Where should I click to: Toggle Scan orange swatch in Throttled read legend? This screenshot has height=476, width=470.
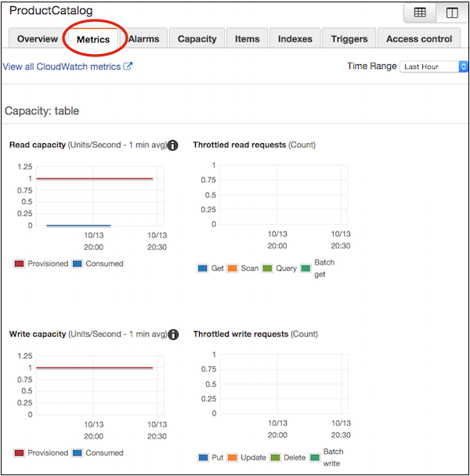(x=232, y=269)
